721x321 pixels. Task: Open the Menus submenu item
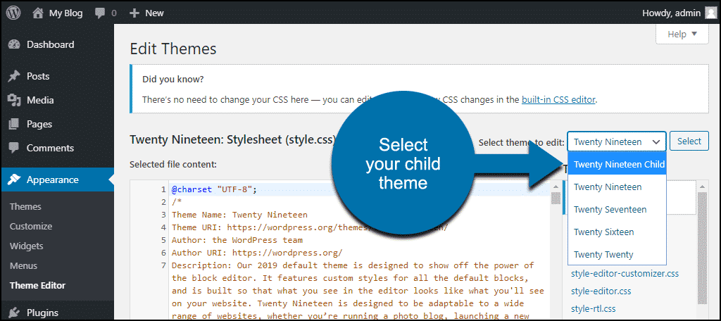point(23,266)
